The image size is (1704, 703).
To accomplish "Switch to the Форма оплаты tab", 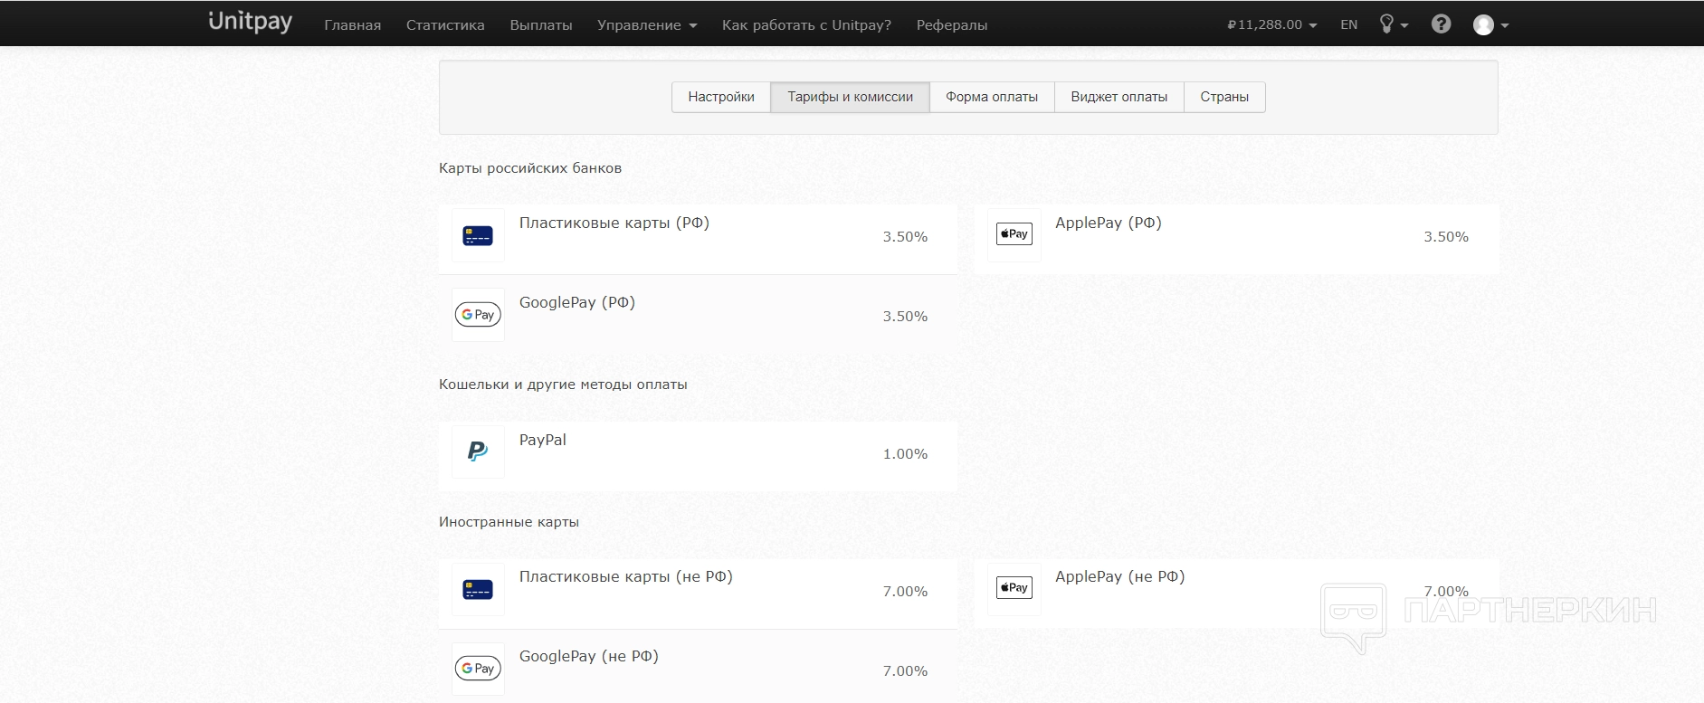I will 991,97.
